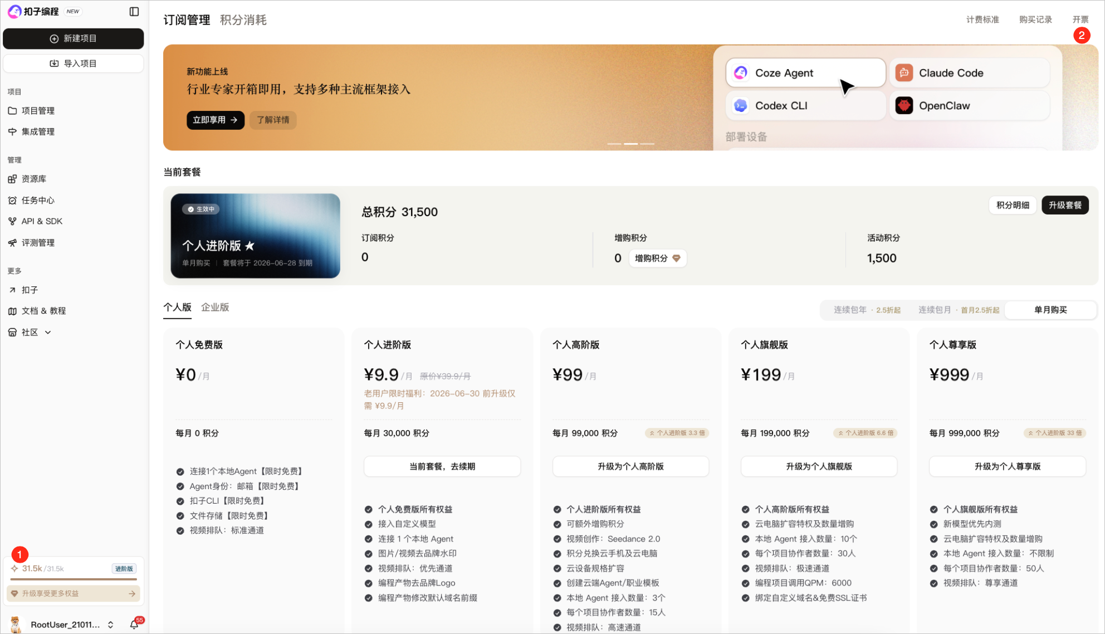
Task: Click the 活动积分 value 1,500
Action: [882, 258]
